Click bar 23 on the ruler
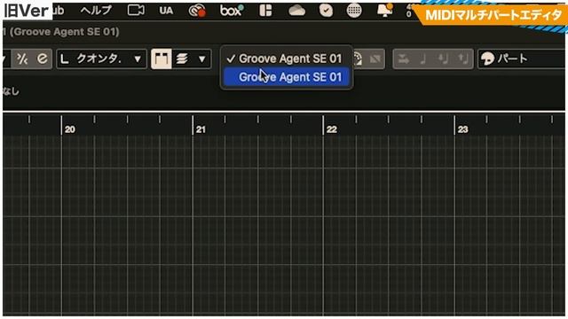Viewport: 568px width, 319px height. 462,129
